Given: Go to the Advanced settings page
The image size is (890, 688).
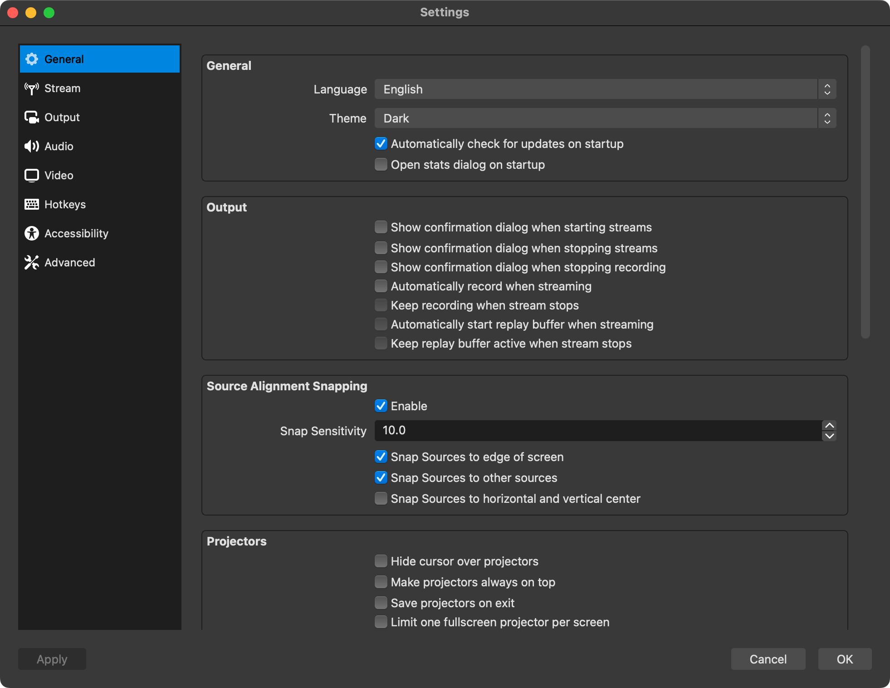Looking at the screenshot, I should coord(69,262).
